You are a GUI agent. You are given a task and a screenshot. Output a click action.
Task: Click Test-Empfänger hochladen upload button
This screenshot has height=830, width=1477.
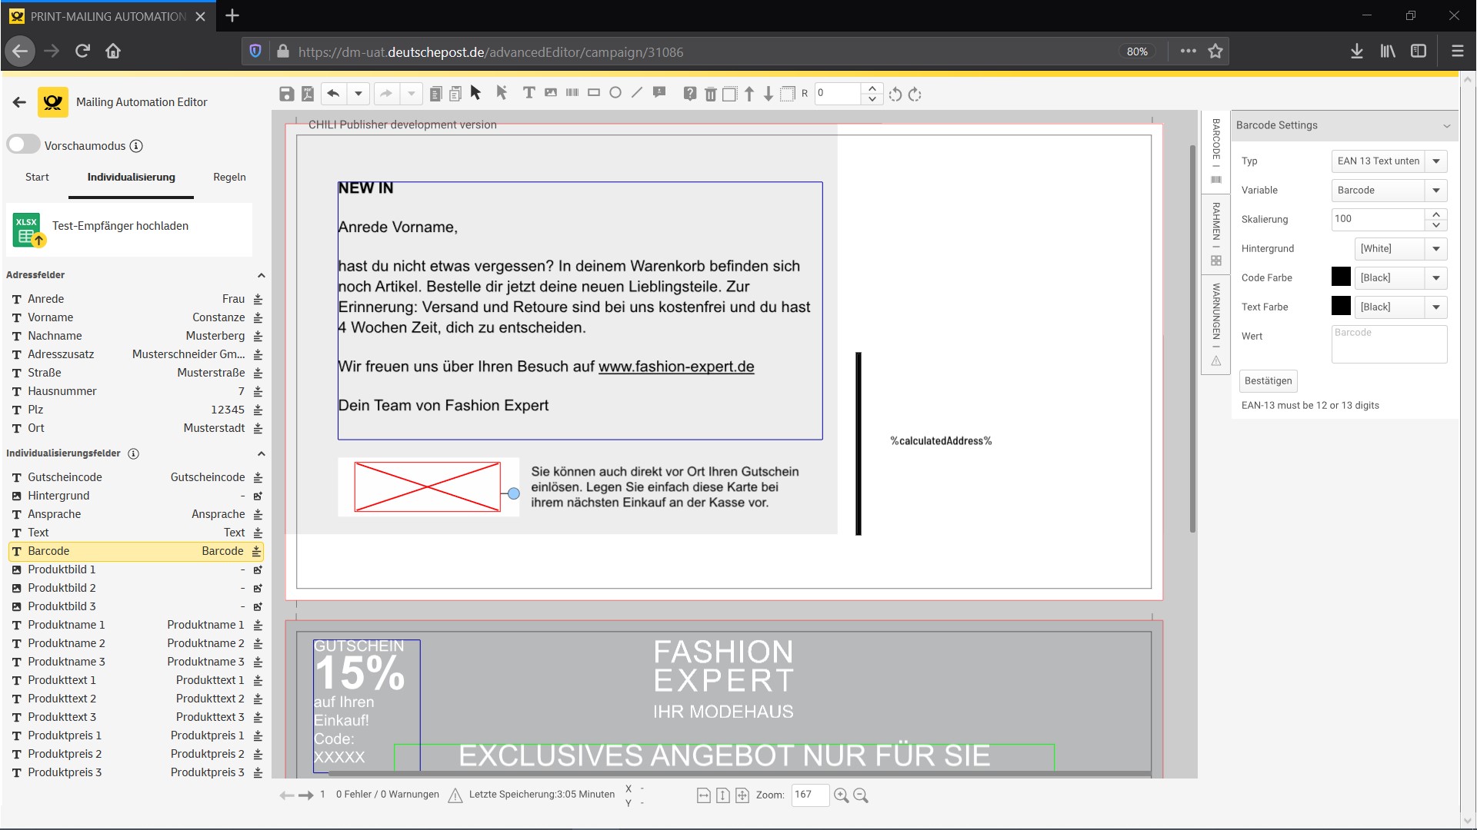pyautogui.click(x=121, y=226)
